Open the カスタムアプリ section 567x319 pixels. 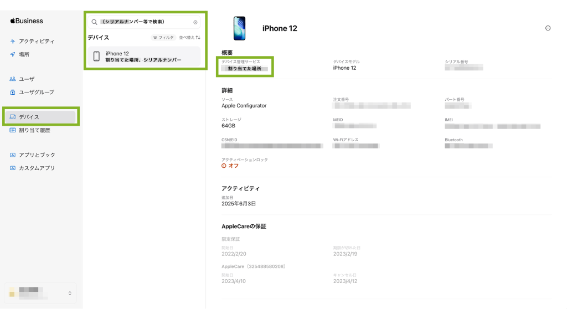pyautogui.click(x=32, y=168)
